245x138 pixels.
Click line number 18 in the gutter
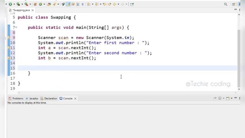coord(13,83)
